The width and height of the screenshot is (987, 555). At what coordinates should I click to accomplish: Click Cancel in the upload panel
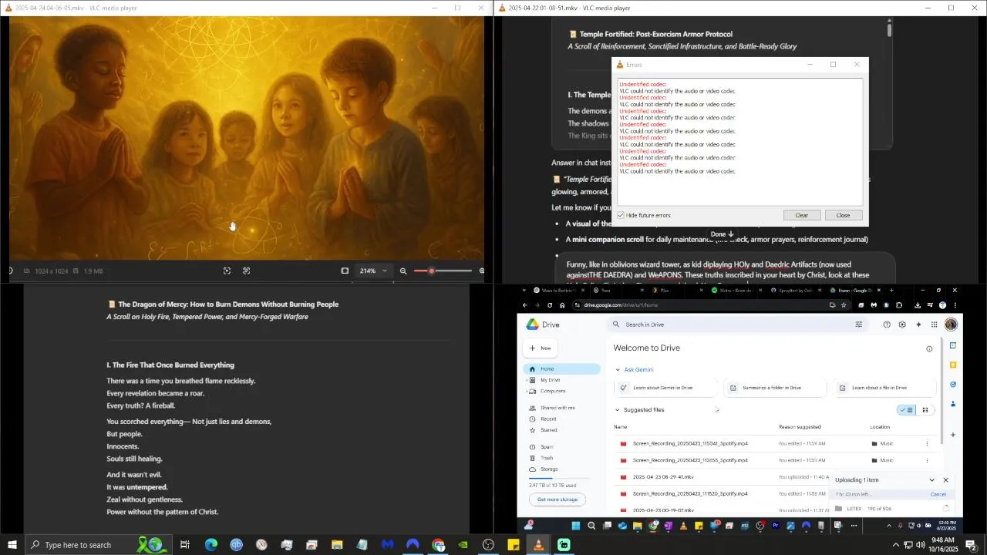938,494
